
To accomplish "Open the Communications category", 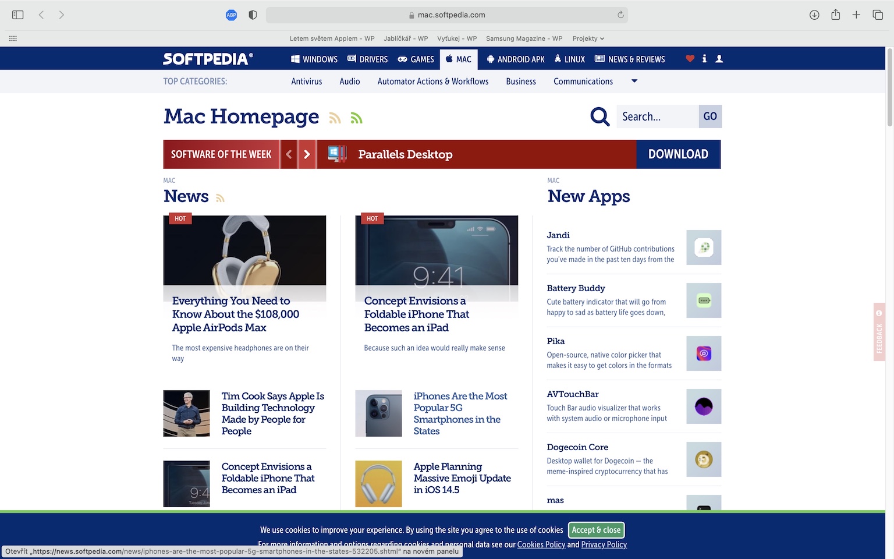I will tap(583, 82).
